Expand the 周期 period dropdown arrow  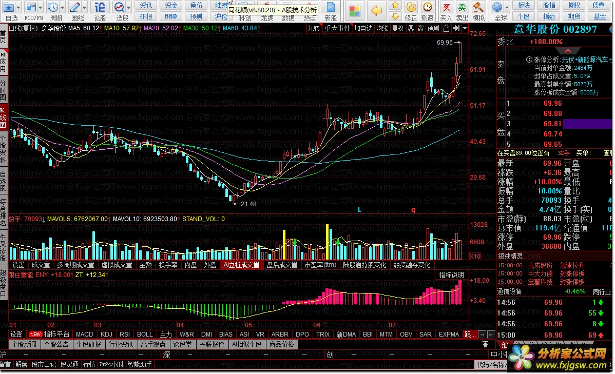click(62, 8)
